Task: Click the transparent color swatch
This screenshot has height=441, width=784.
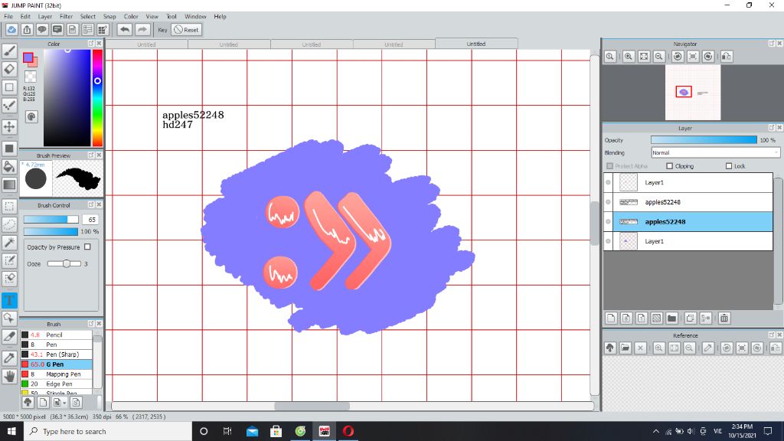Action: [x=31, y=77]
